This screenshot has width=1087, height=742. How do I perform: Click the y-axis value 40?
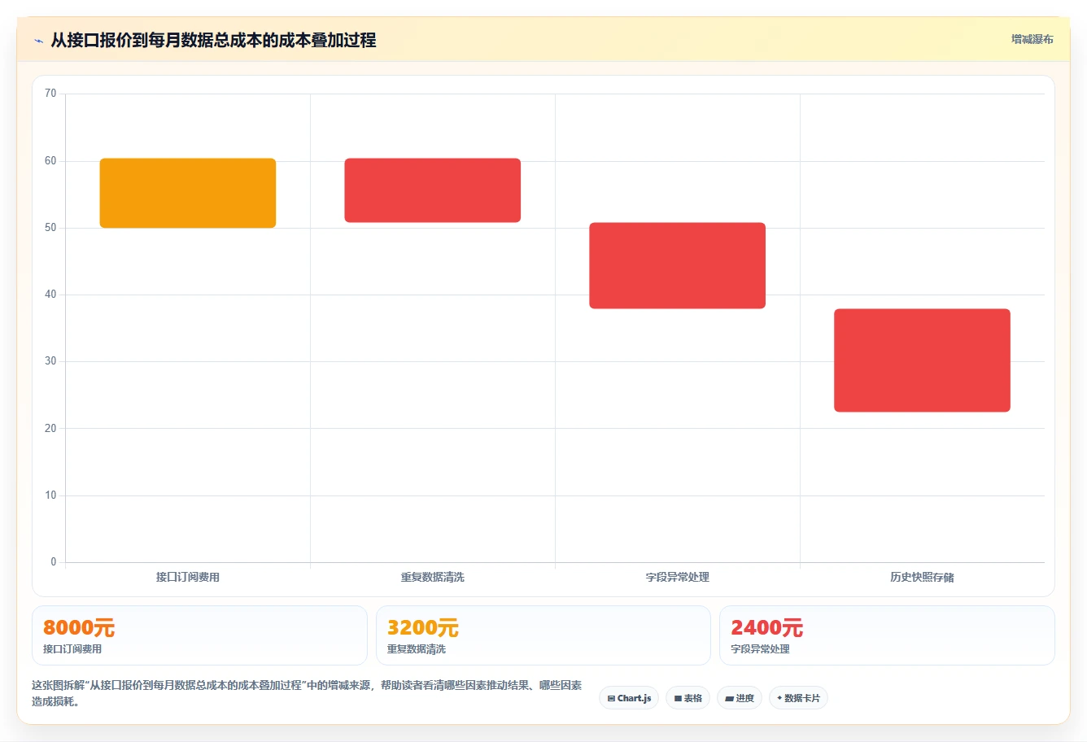tap(50, 295)
